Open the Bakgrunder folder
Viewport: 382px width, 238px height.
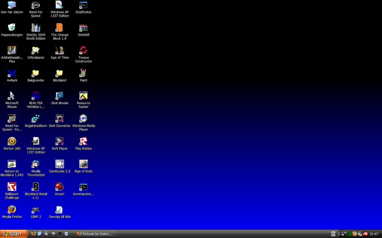(36, 76)
